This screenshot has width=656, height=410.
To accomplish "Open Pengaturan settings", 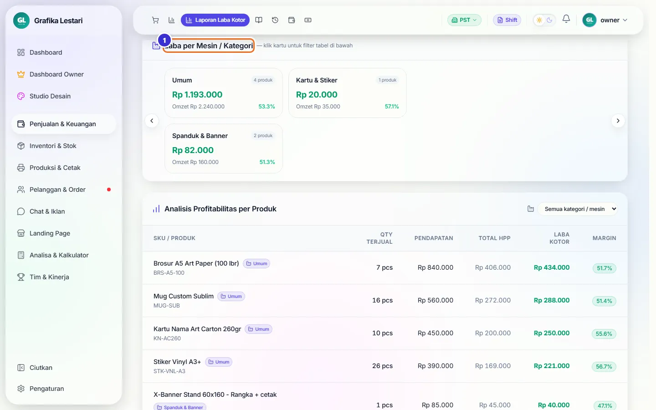I will [64, 389].
